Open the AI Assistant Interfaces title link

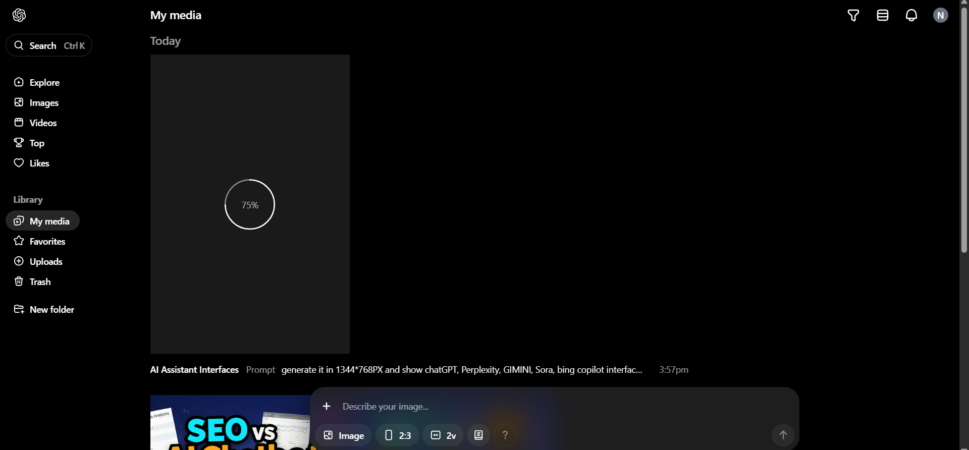click(194, 370)
